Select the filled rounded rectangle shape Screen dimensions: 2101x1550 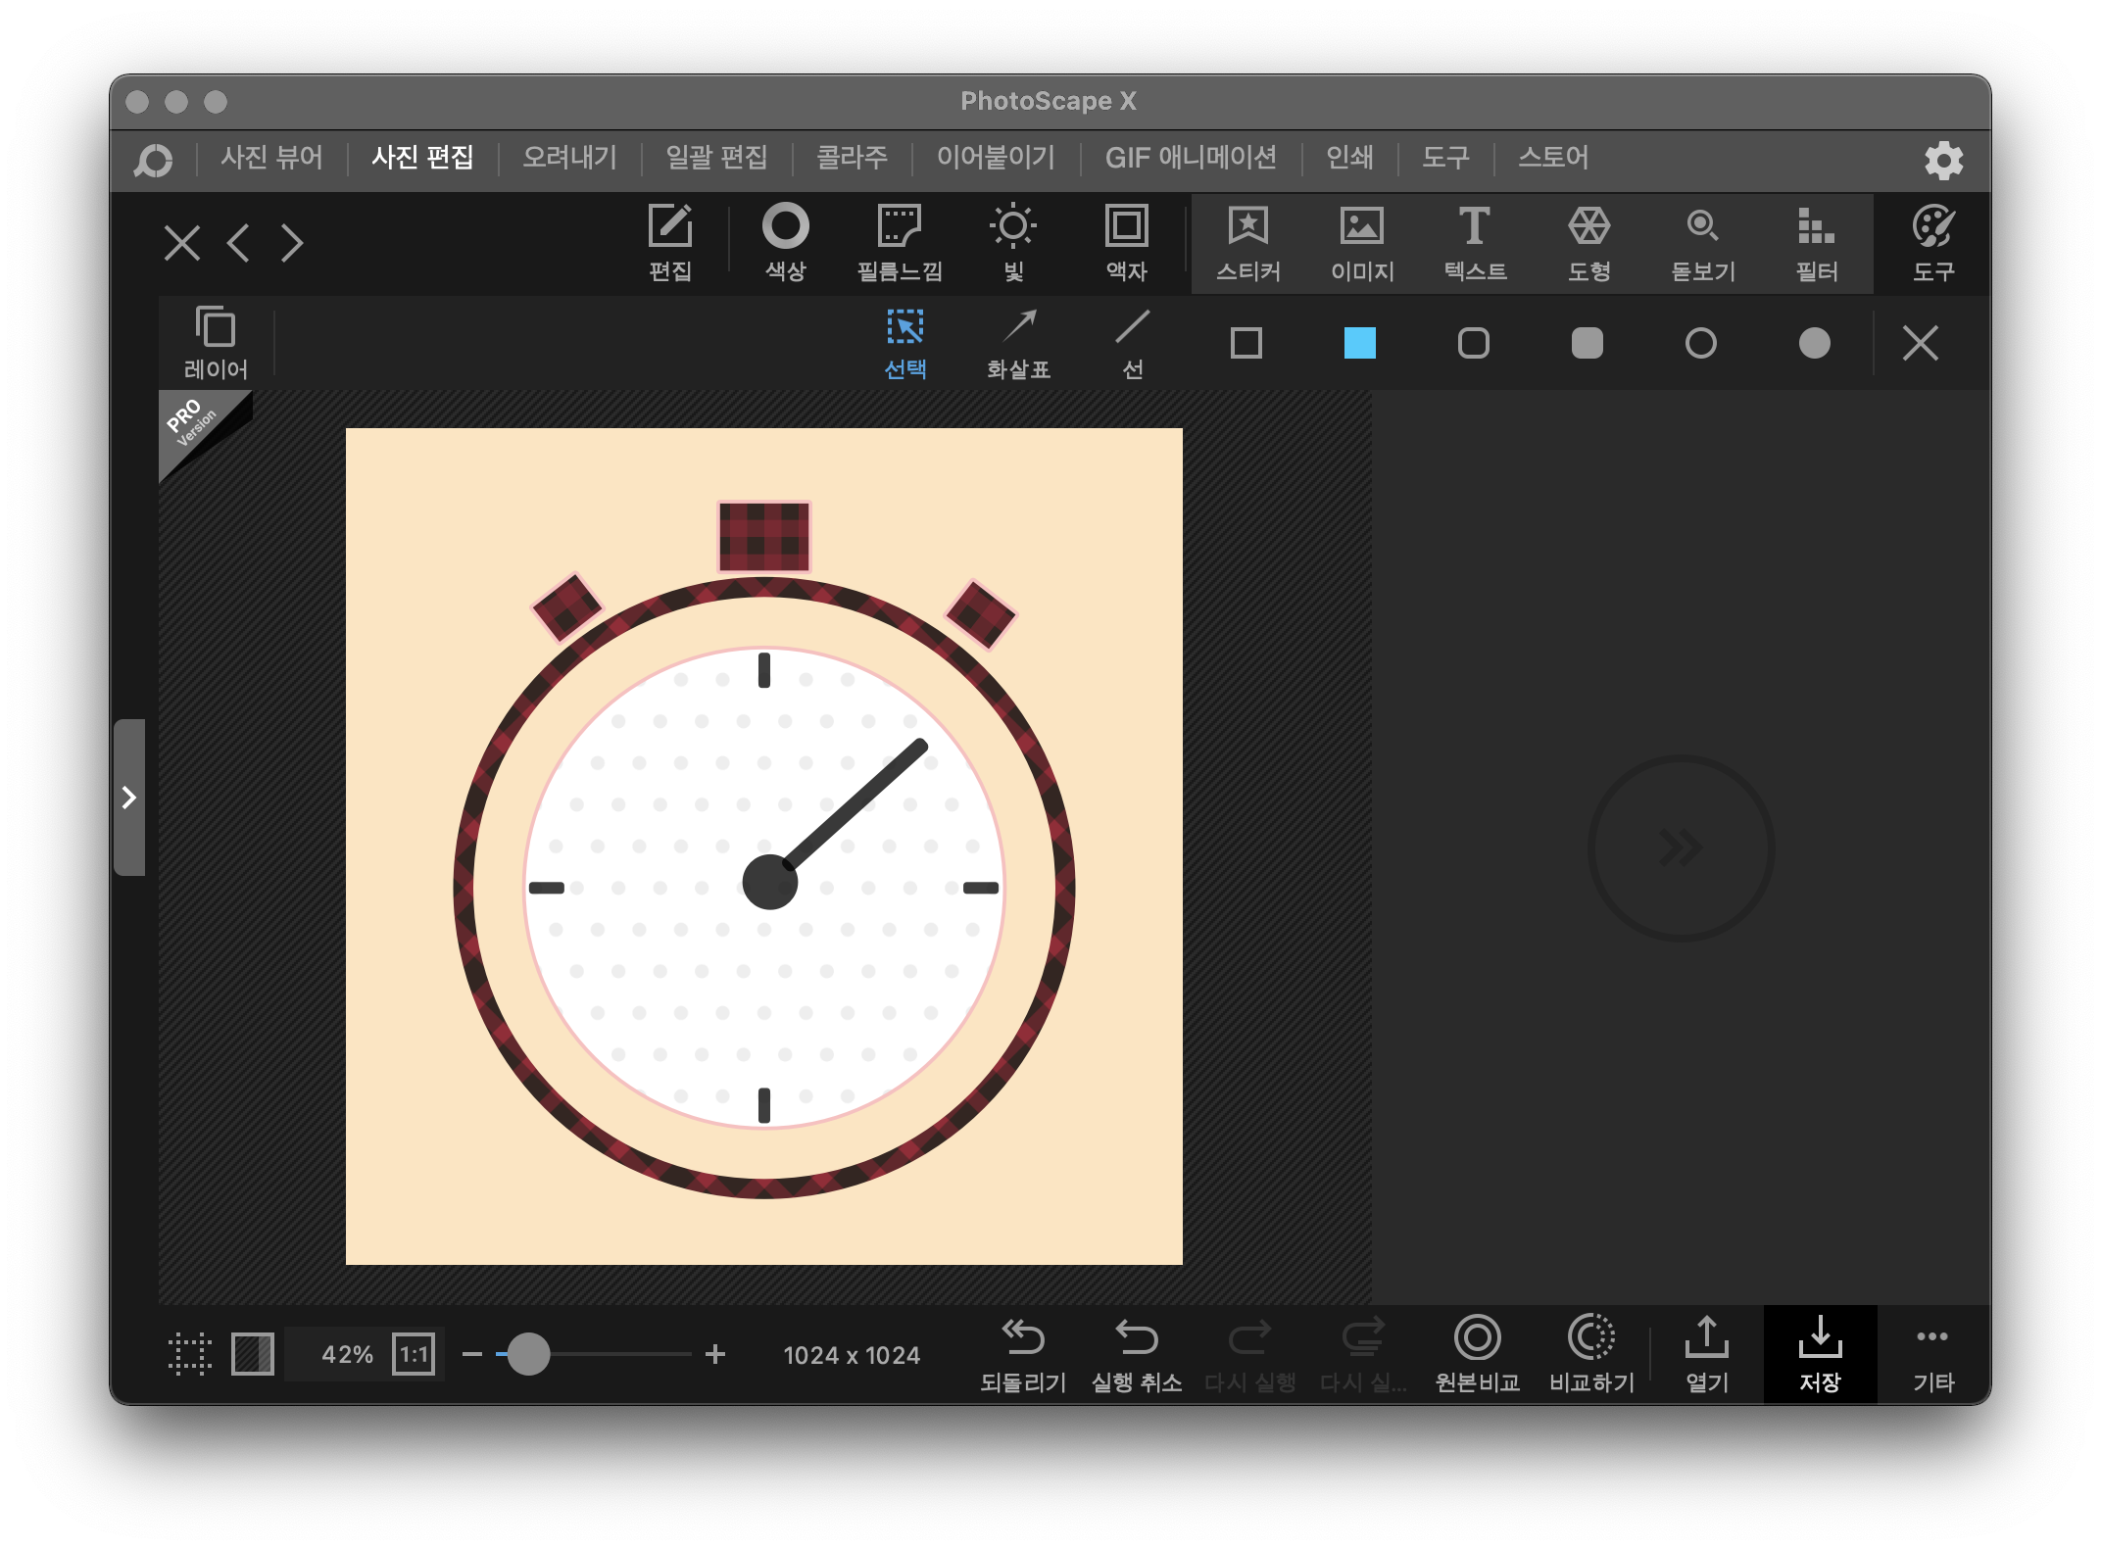(1587, 343)
